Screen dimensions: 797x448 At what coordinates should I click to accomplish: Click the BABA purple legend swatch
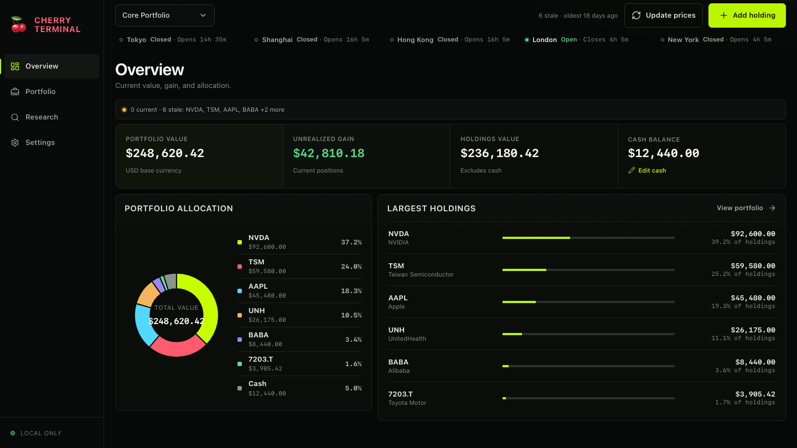click(240, 340)
